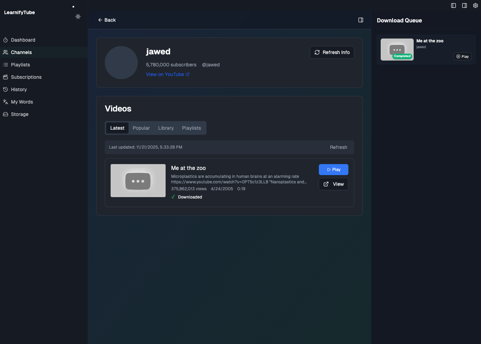Select the Dashboard icon in the sidebar
Screen dimensions: 481x344
click(5, 40)
